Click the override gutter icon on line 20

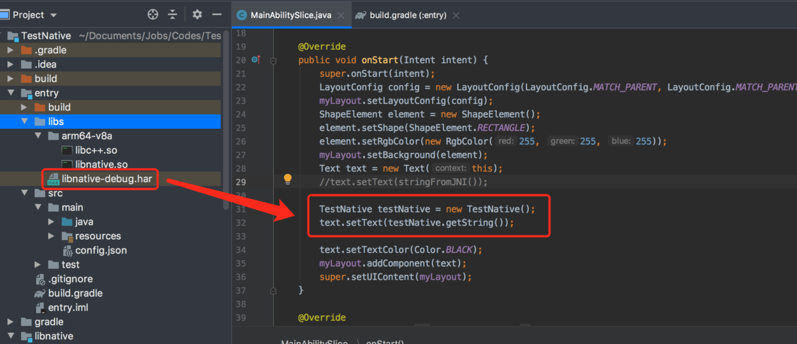(x=256, y=60)
